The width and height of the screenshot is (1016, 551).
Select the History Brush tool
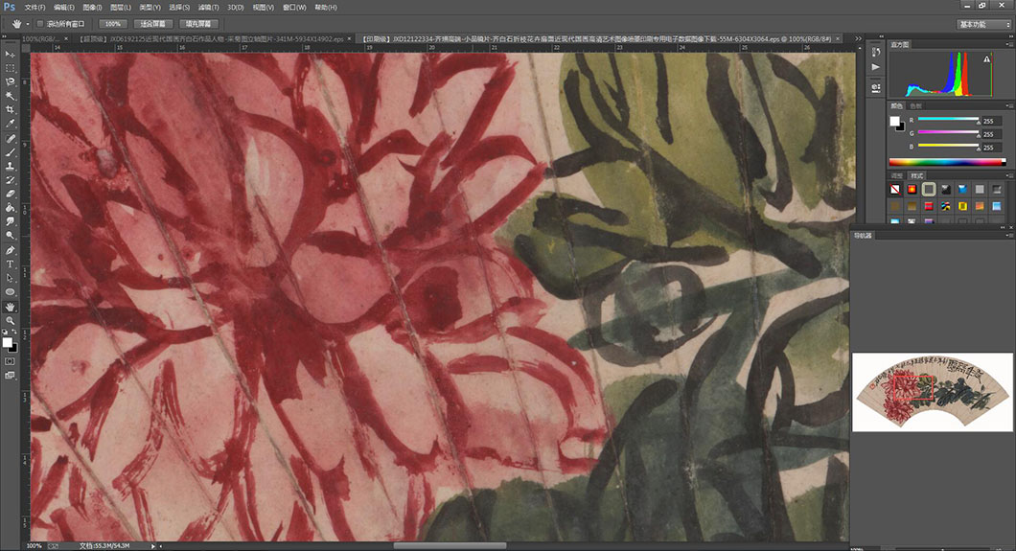click(x=10, y=180)
